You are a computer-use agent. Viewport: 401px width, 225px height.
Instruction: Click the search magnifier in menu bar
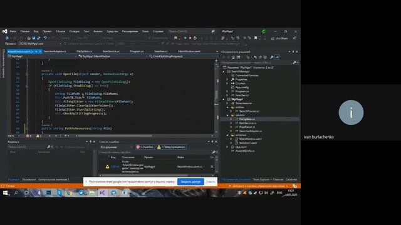[213, 31]
